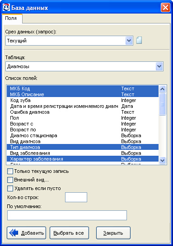Select the Тип диагноза field
The width and height of the screenshot is (173, 246).
coord(83,147)
